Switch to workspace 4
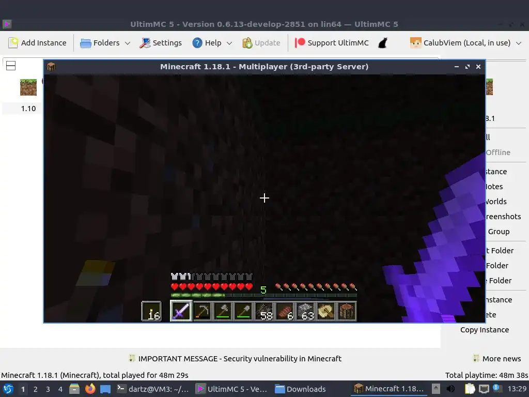 point(60,389)
